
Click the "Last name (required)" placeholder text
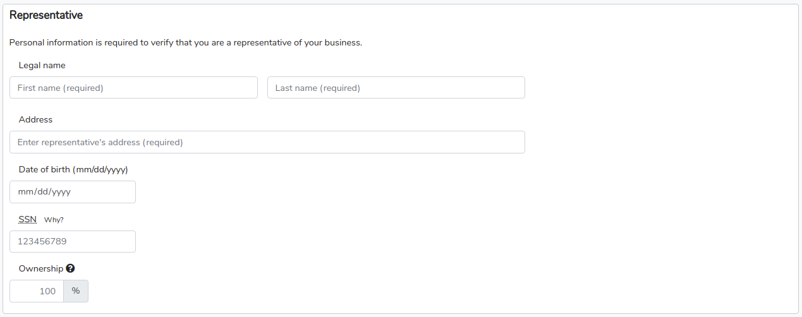coord(318,88)
